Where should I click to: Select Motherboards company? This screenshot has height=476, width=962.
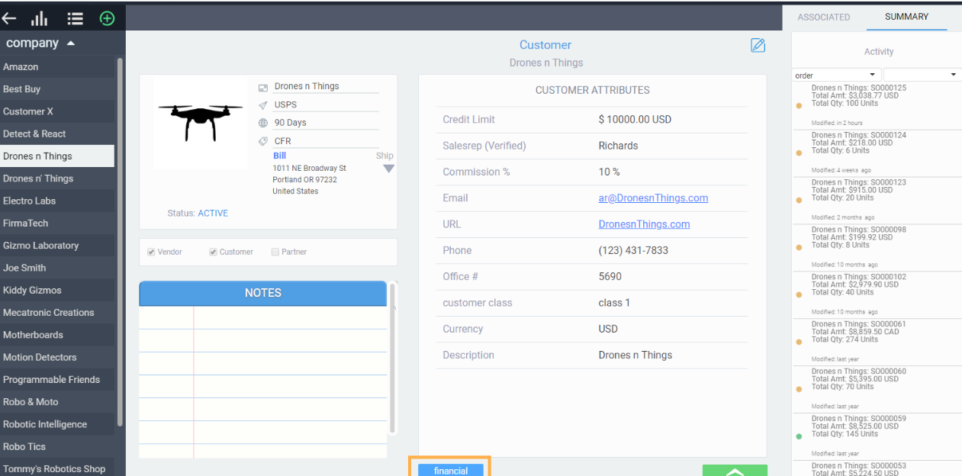(57, 335)
